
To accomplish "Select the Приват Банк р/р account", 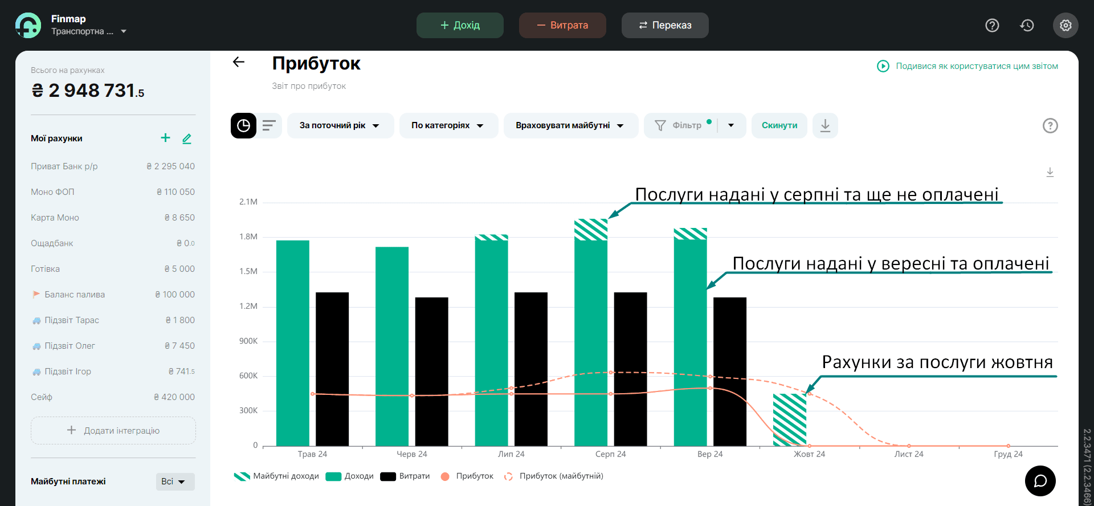I will coord(113,166).
